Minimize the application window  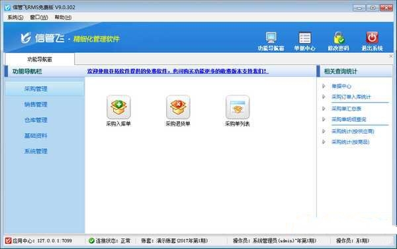[x=359, y=8]
